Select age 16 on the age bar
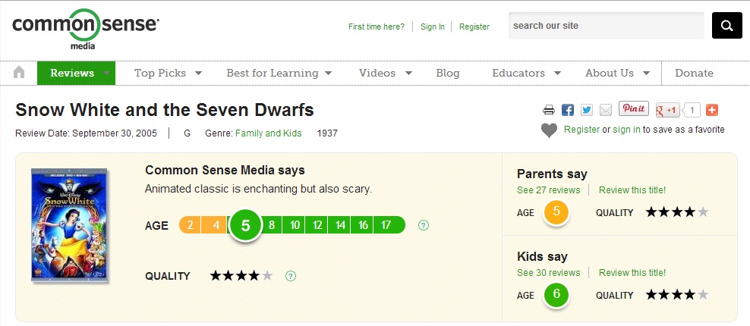The image size is (750, 326). click(x=363, y=224)
